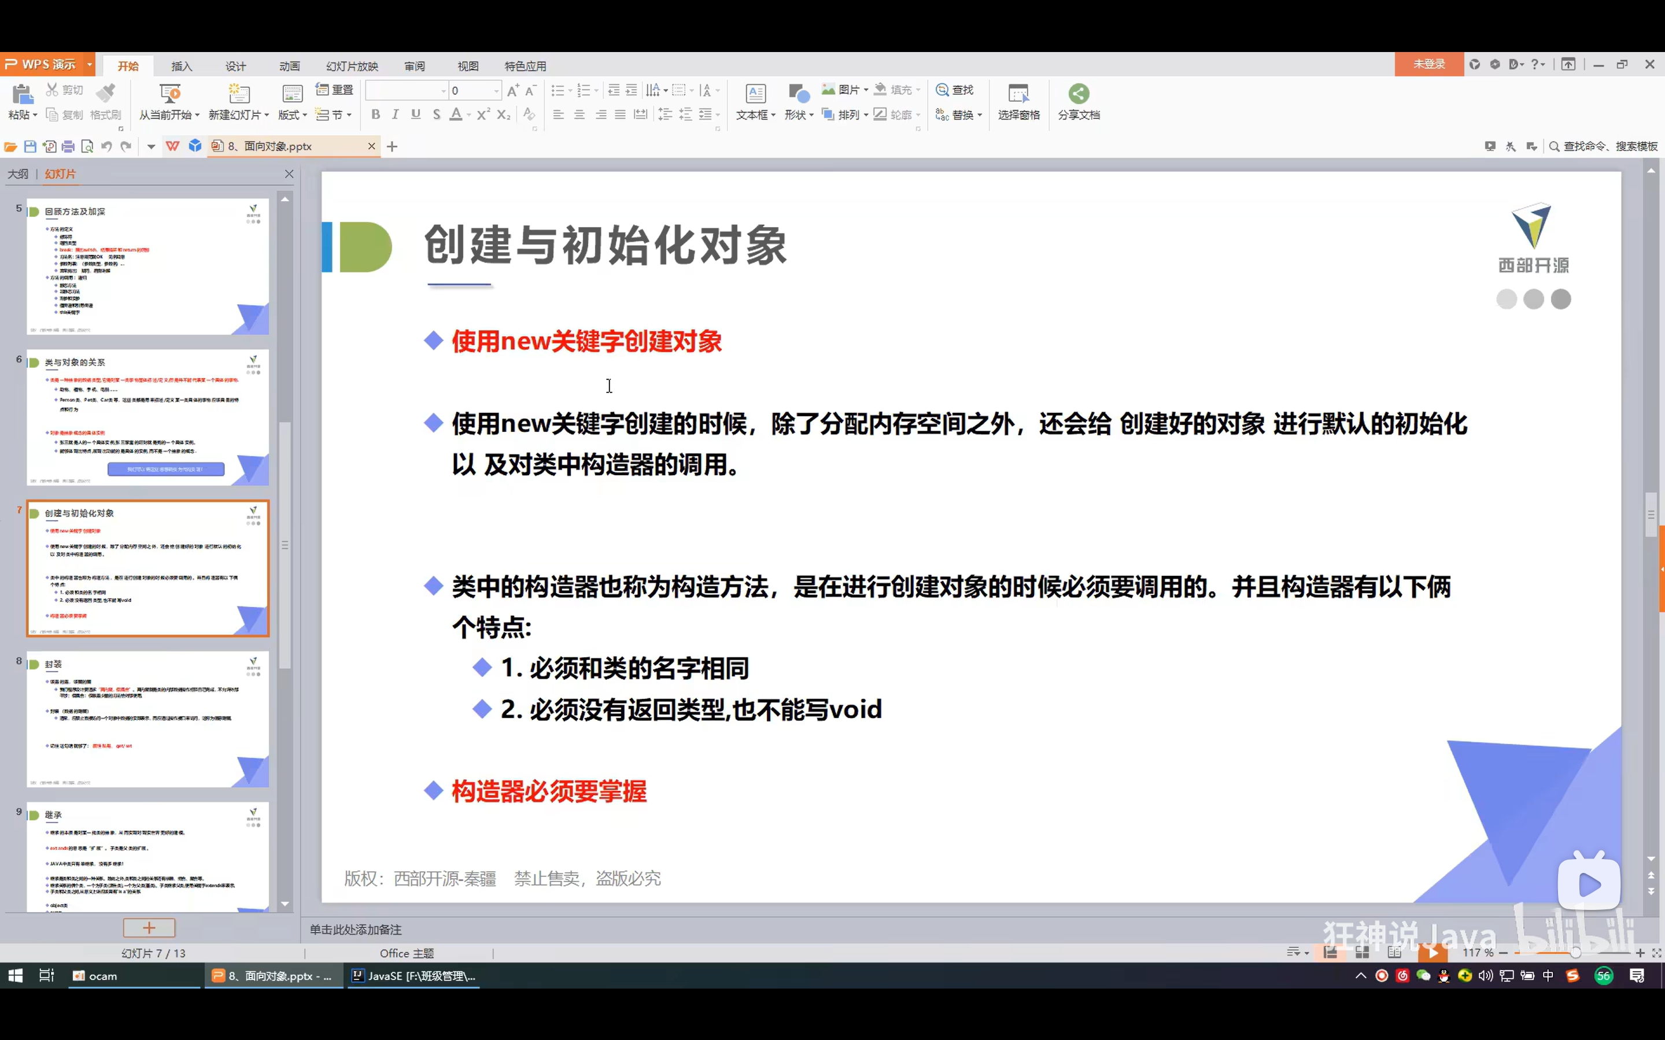The height and width of the screenshot is (1040, 1665).
Task: Open the layout (版式) dropdown
Action: point(293,115)
